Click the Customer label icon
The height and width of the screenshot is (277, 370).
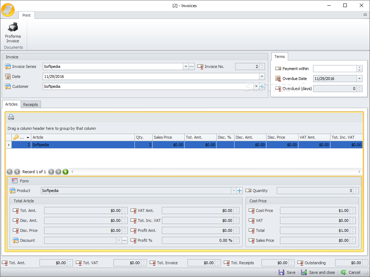point(8,86)
